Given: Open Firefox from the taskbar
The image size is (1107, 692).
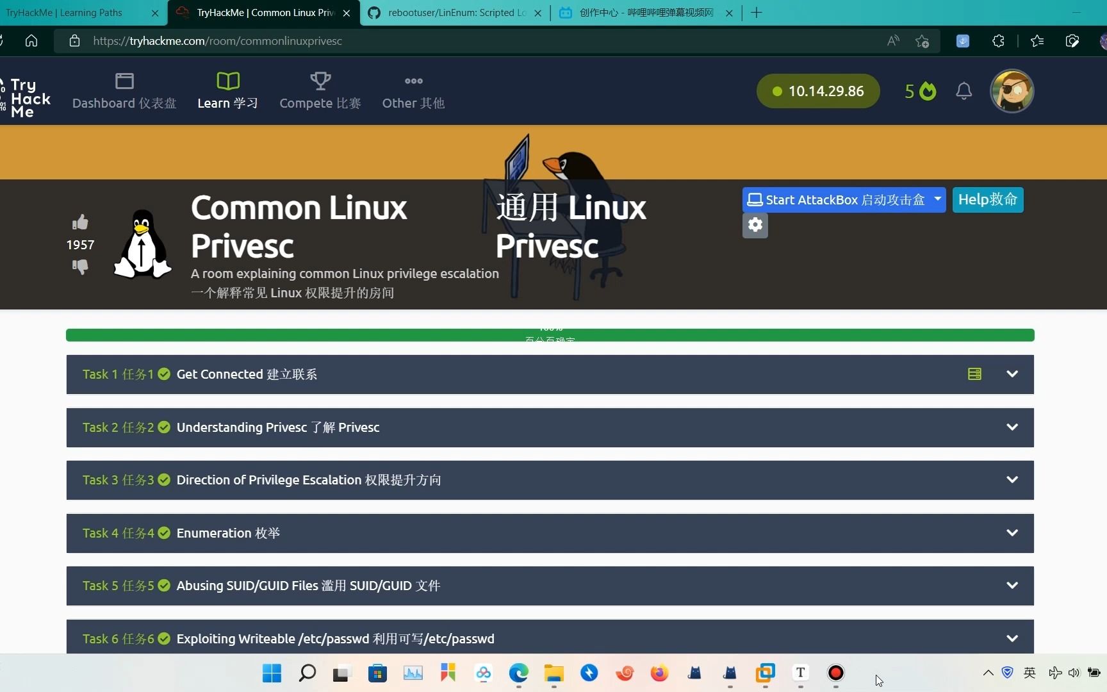Looking at the screenshot, I should click(x=659, y=673).
